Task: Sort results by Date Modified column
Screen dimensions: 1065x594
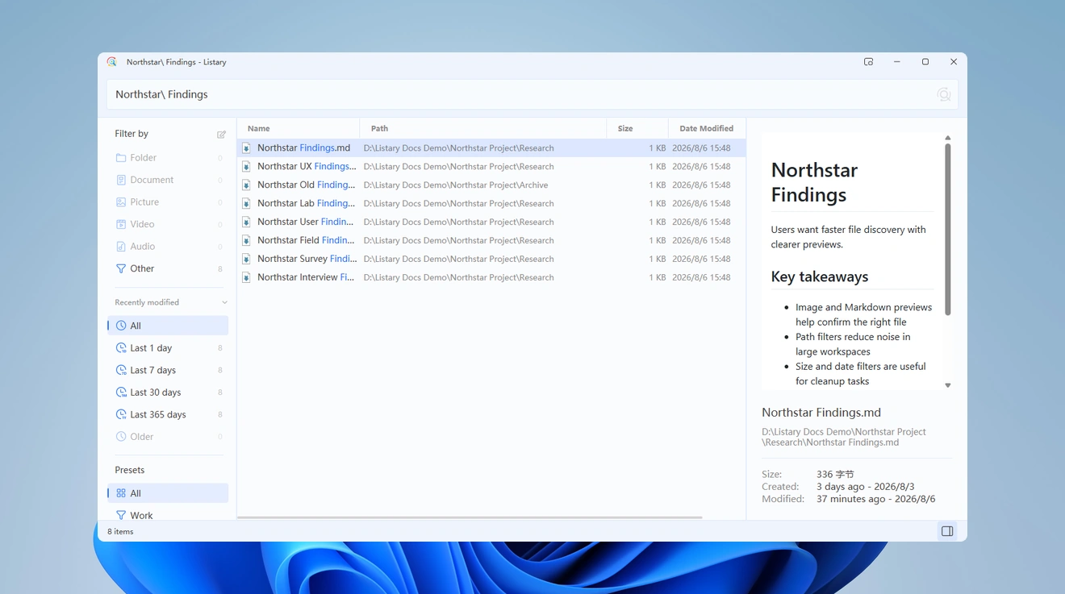Action: click(x=707, y=128)
